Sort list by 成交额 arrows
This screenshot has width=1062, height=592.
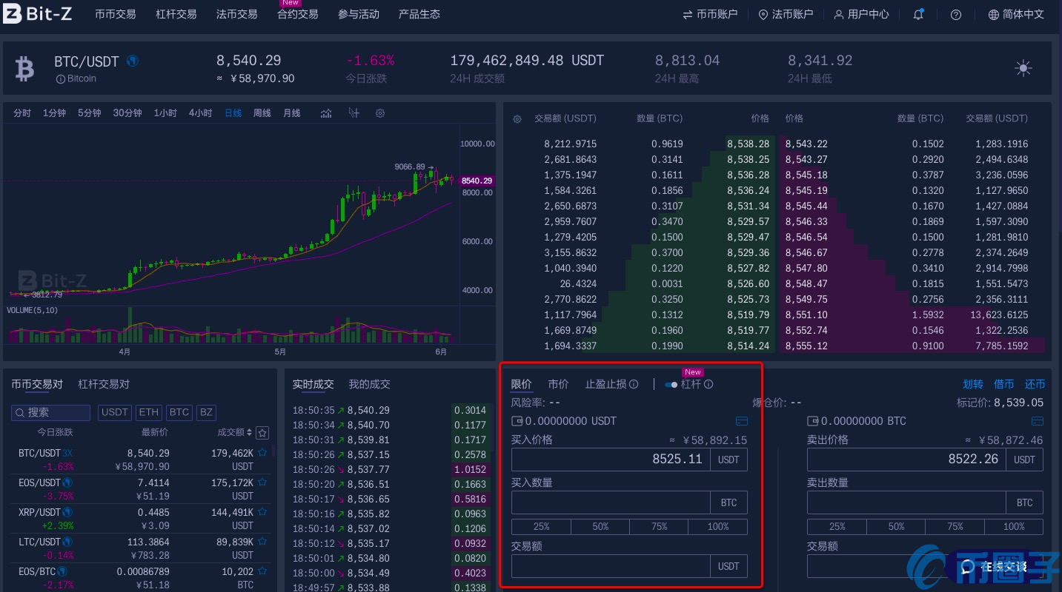(250, 432)
